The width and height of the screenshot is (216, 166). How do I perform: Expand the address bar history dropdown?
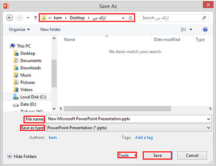click(x=123, y=18)
